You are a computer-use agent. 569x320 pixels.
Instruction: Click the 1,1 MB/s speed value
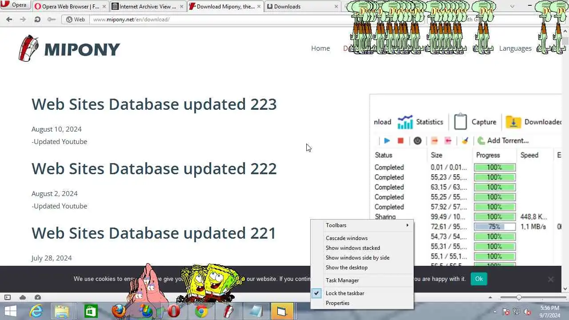(533, 227)
